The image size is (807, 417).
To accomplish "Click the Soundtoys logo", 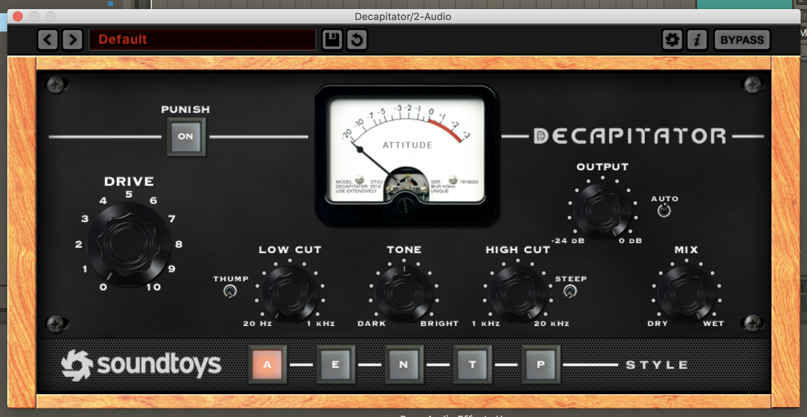I will (x=141, y=365).
